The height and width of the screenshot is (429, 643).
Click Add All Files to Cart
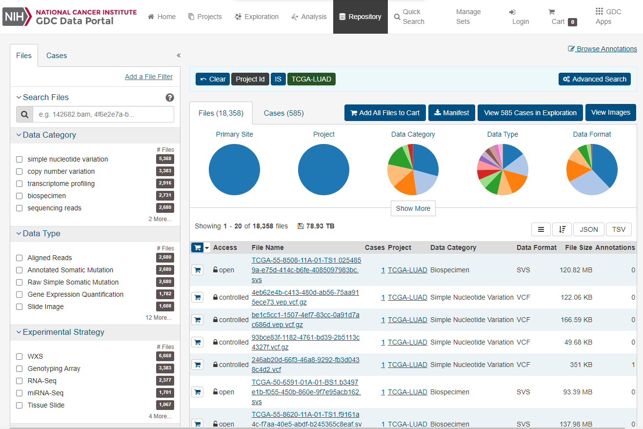pos(385,113)
